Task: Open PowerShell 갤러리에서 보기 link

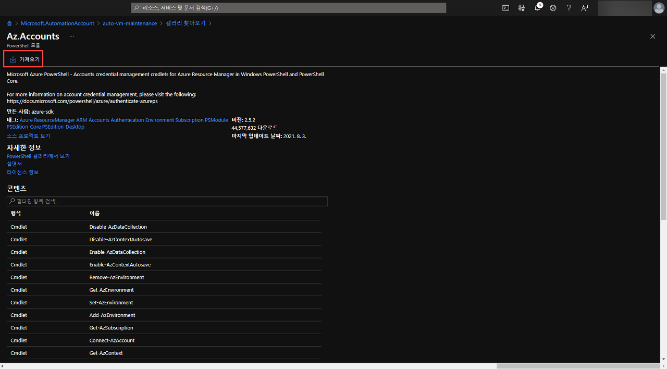Action: pos(38,156)
